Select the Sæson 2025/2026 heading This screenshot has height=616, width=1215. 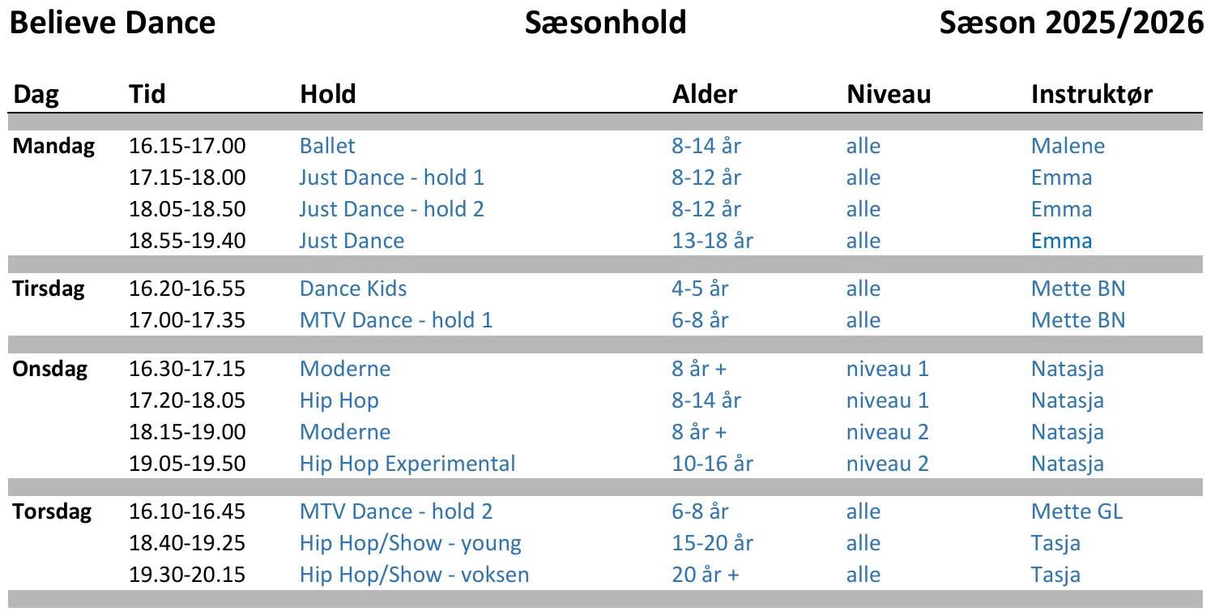(x=1071, y=23)
